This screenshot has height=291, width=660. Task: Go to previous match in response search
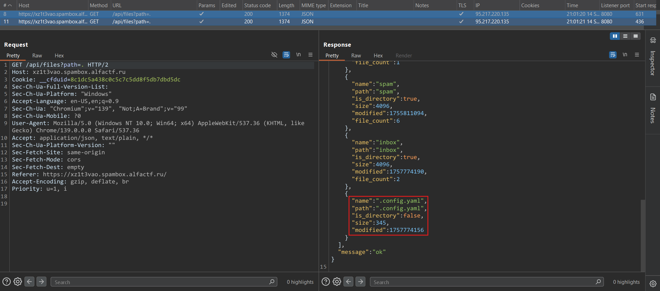coord(349,282)
